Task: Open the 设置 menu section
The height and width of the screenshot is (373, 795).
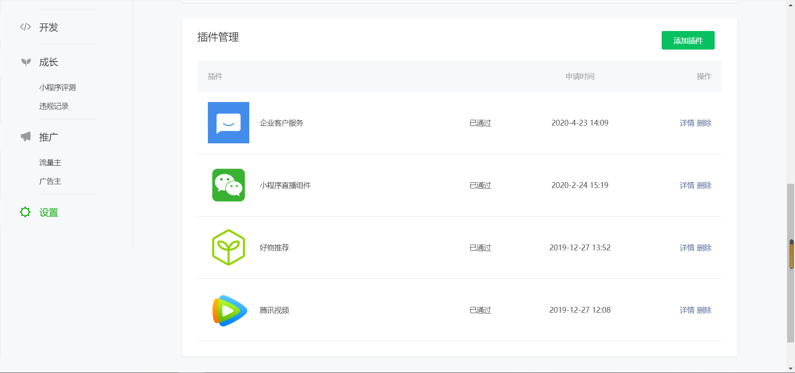Action: pos(49,212)
